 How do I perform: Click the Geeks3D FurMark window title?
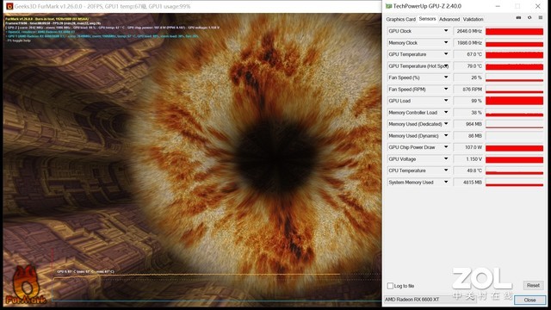(x=102, y=6)
